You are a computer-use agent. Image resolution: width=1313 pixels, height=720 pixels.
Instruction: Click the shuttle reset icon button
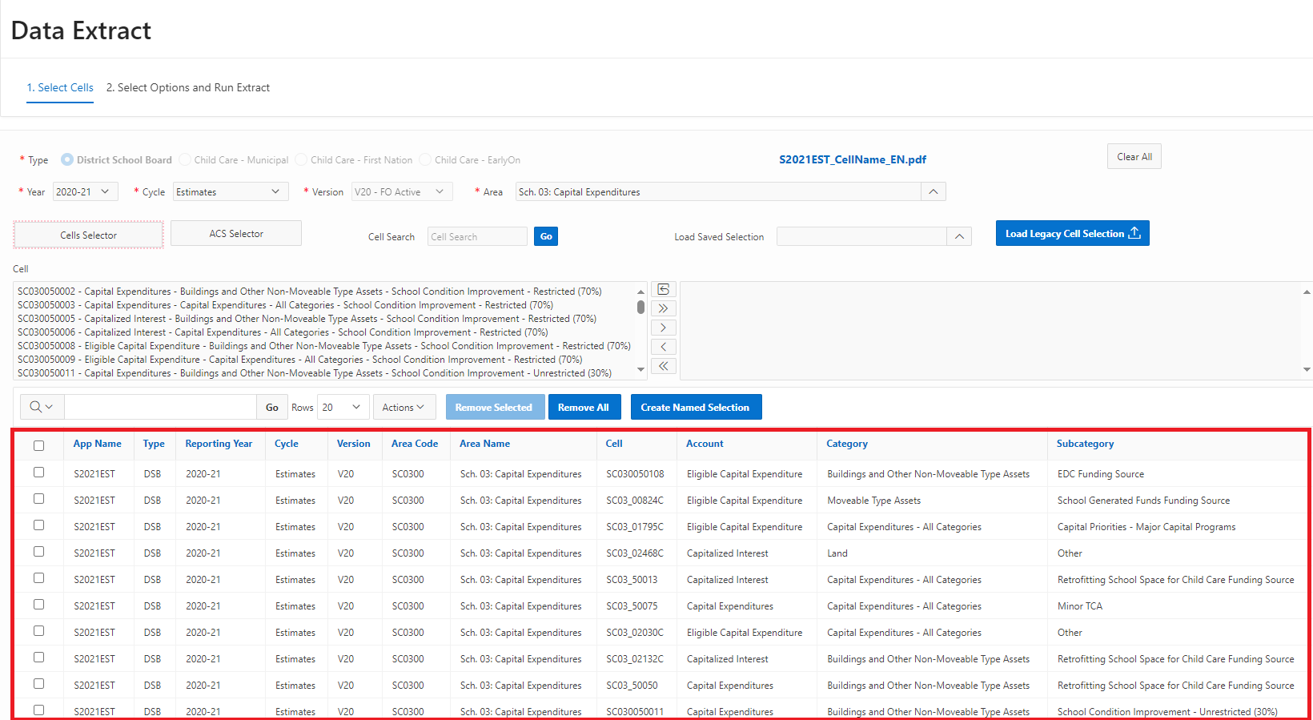click(x=664, y=289)
